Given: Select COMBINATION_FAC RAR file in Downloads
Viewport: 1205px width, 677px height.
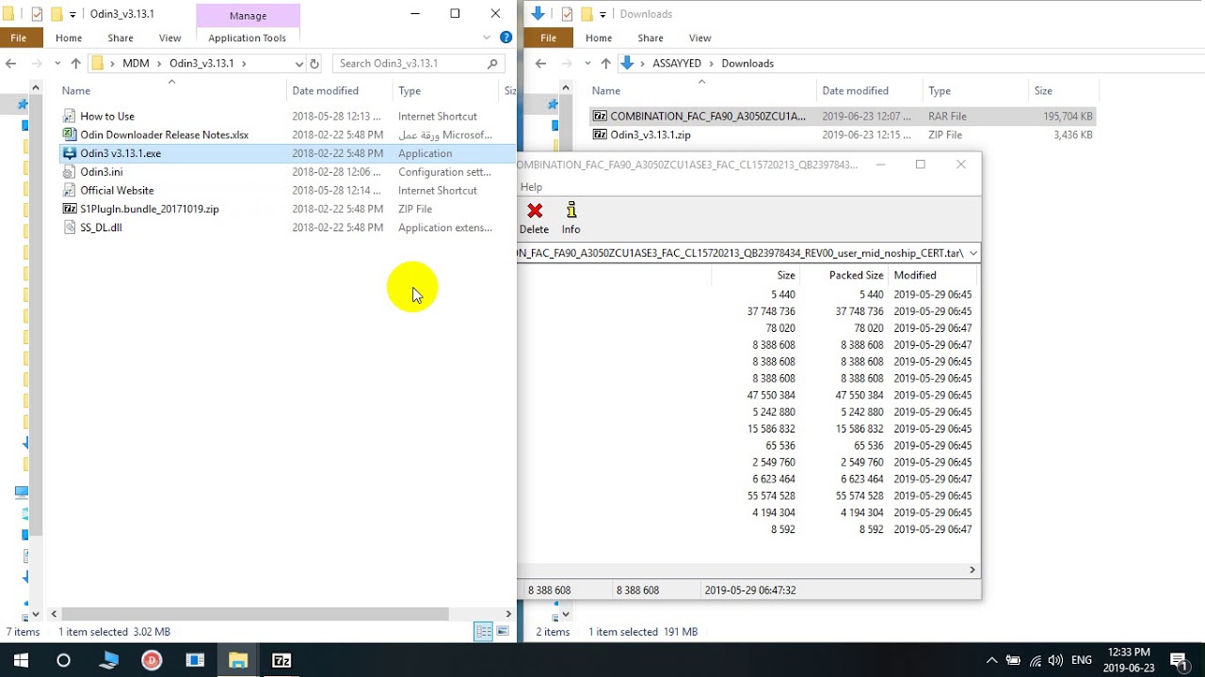Looking at the screenshot, I should [843, 117].
